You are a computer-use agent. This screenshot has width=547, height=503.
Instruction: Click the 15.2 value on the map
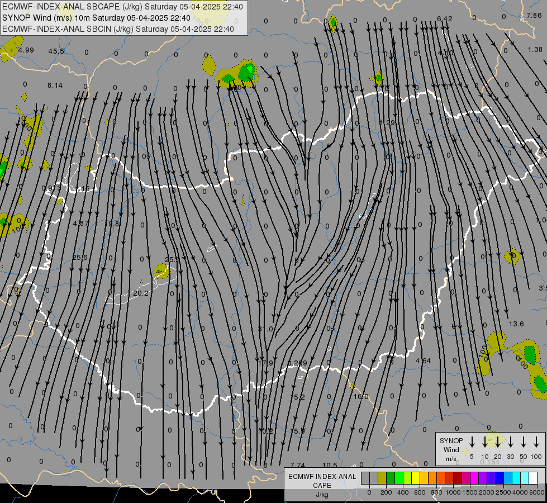(x=298, y=397)
